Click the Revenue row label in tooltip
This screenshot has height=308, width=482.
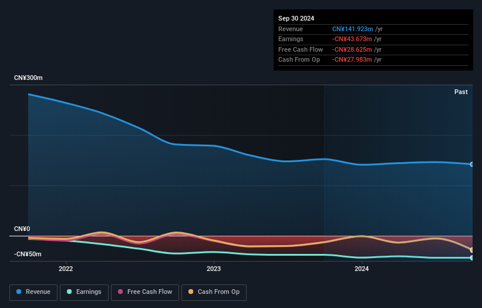[291, 29]
